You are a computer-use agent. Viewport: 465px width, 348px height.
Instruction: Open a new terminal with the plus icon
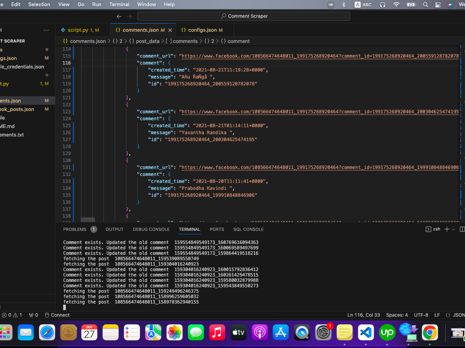click(447, 229)
